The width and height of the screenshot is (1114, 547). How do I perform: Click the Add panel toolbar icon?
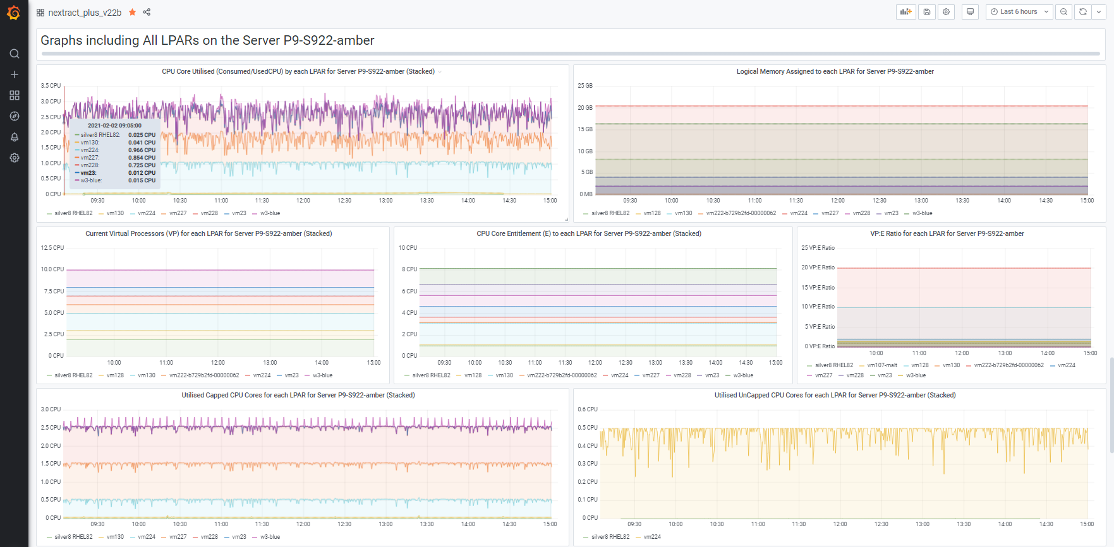click(x=905, y=12)
